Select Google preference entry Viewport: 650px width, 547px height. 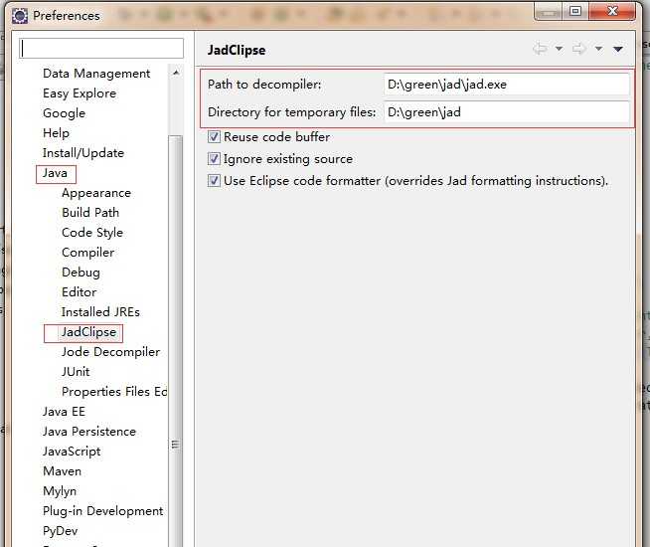(x=65, y=113)
